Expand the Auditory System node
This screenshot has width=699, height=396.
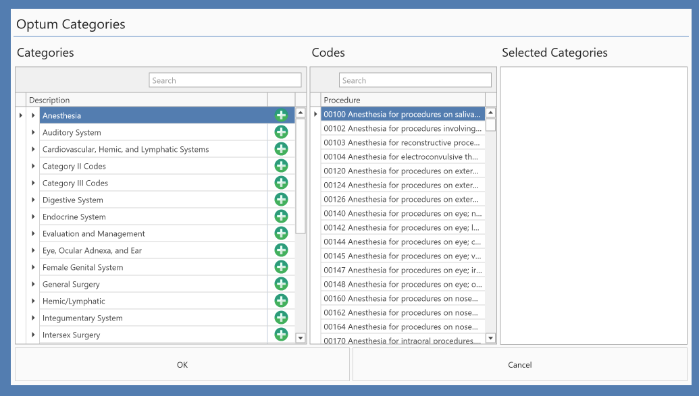point(34,132)
